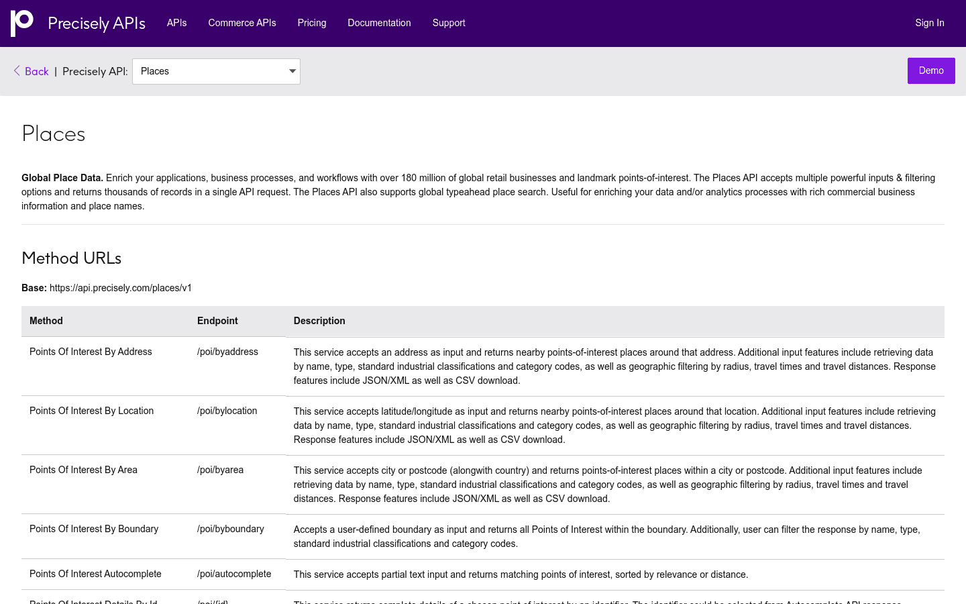Click the Autocomplete description about partial text input
Image resolution: width=966 pixels, height=604 pixels.
pyautogui.click(x=521, y=574)
